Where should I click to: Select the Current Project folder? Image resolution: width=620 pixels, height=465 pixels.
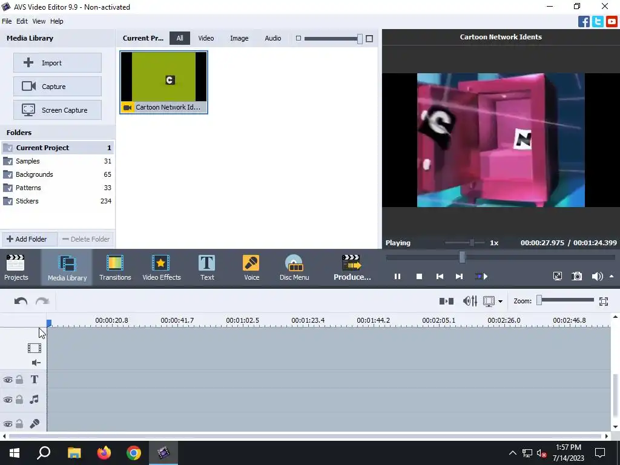coord(58,148)
